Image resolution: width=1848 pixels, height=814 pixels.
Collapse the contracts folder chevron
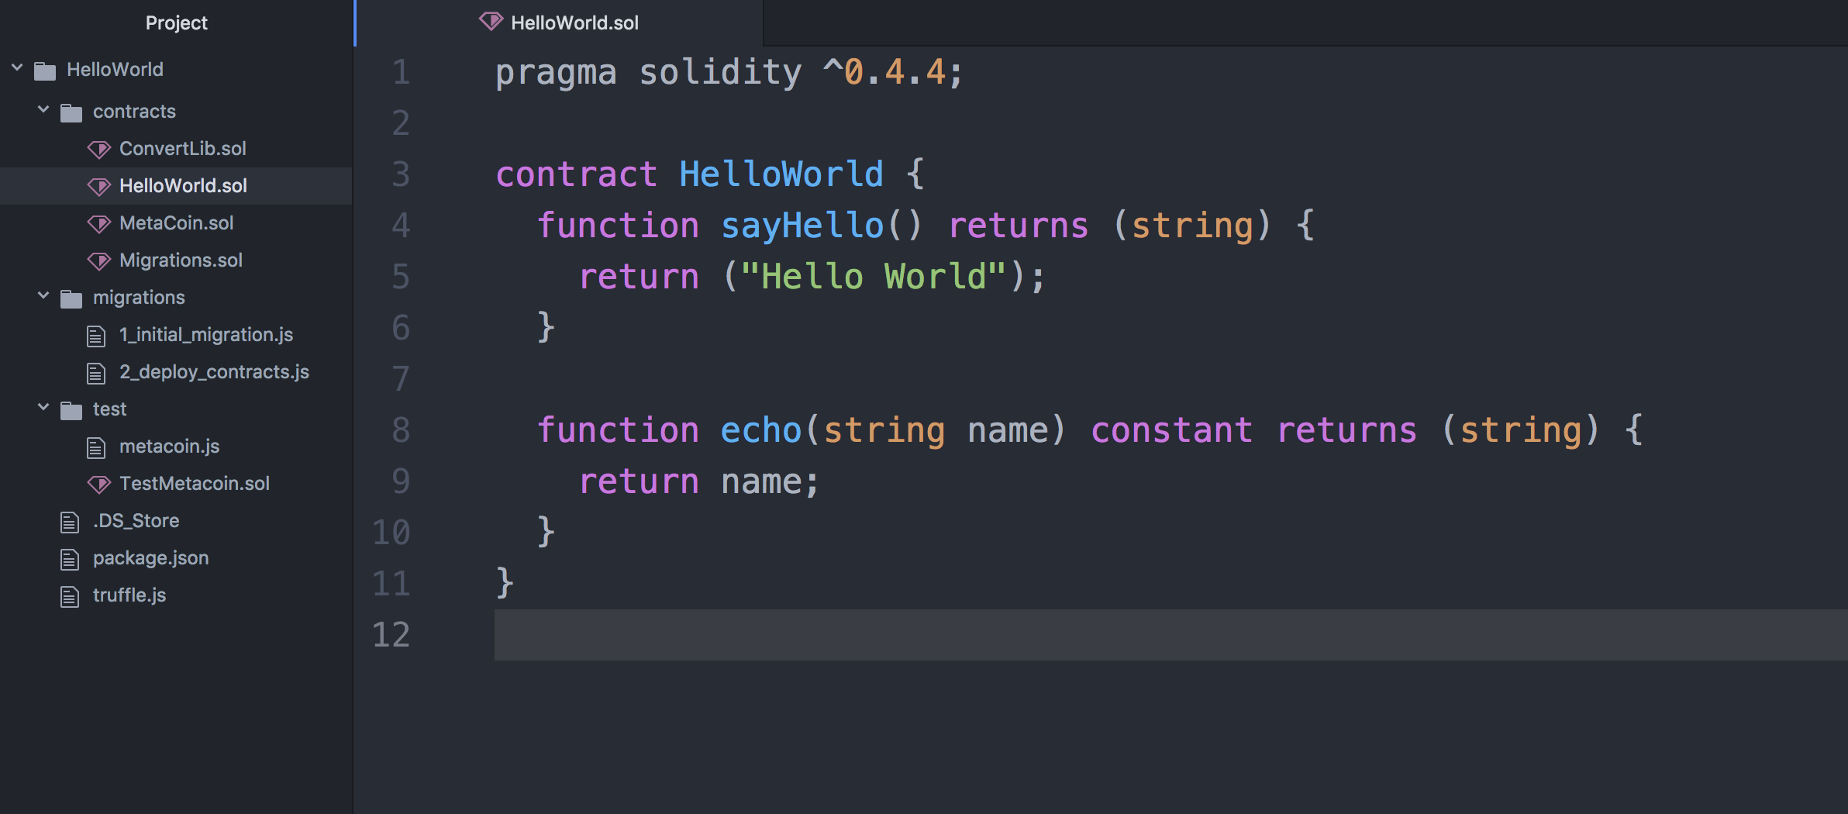pos(43,110)
